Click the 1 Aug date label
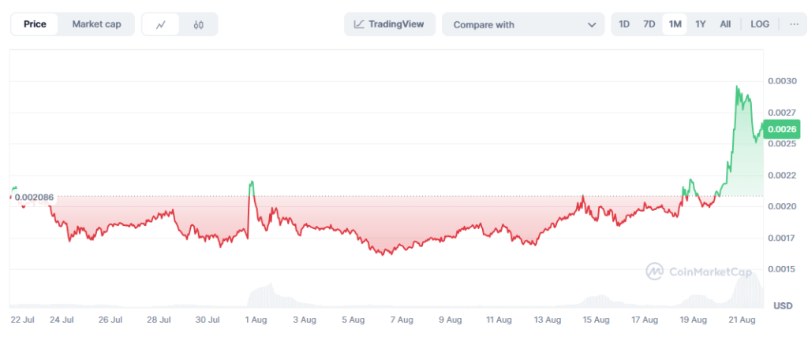The width and height of the screenshot is (808, 340). pyautogui.click(x=255, y=320)
